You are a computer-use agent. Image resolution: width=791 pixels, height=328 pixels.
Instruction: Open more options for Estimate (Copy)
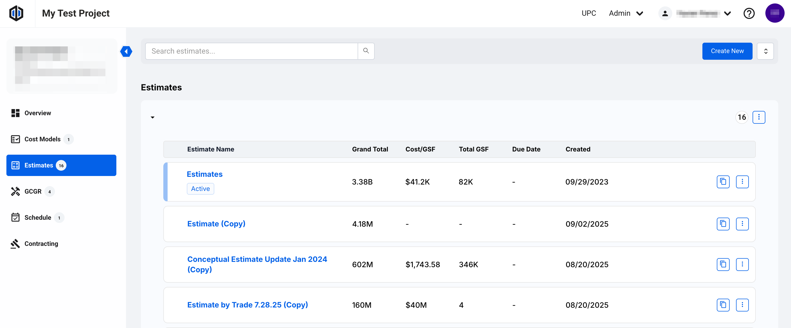(x=742, y=224)
